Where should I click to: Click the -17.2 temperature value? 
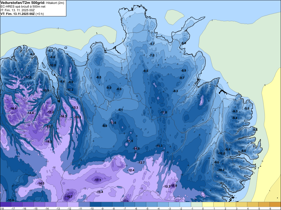(50, 112)
